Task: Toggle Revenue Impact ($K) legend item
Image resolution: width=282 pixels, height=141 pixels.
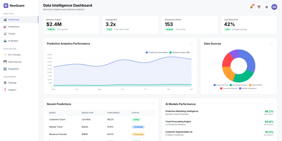Action: tap(180, 52)
